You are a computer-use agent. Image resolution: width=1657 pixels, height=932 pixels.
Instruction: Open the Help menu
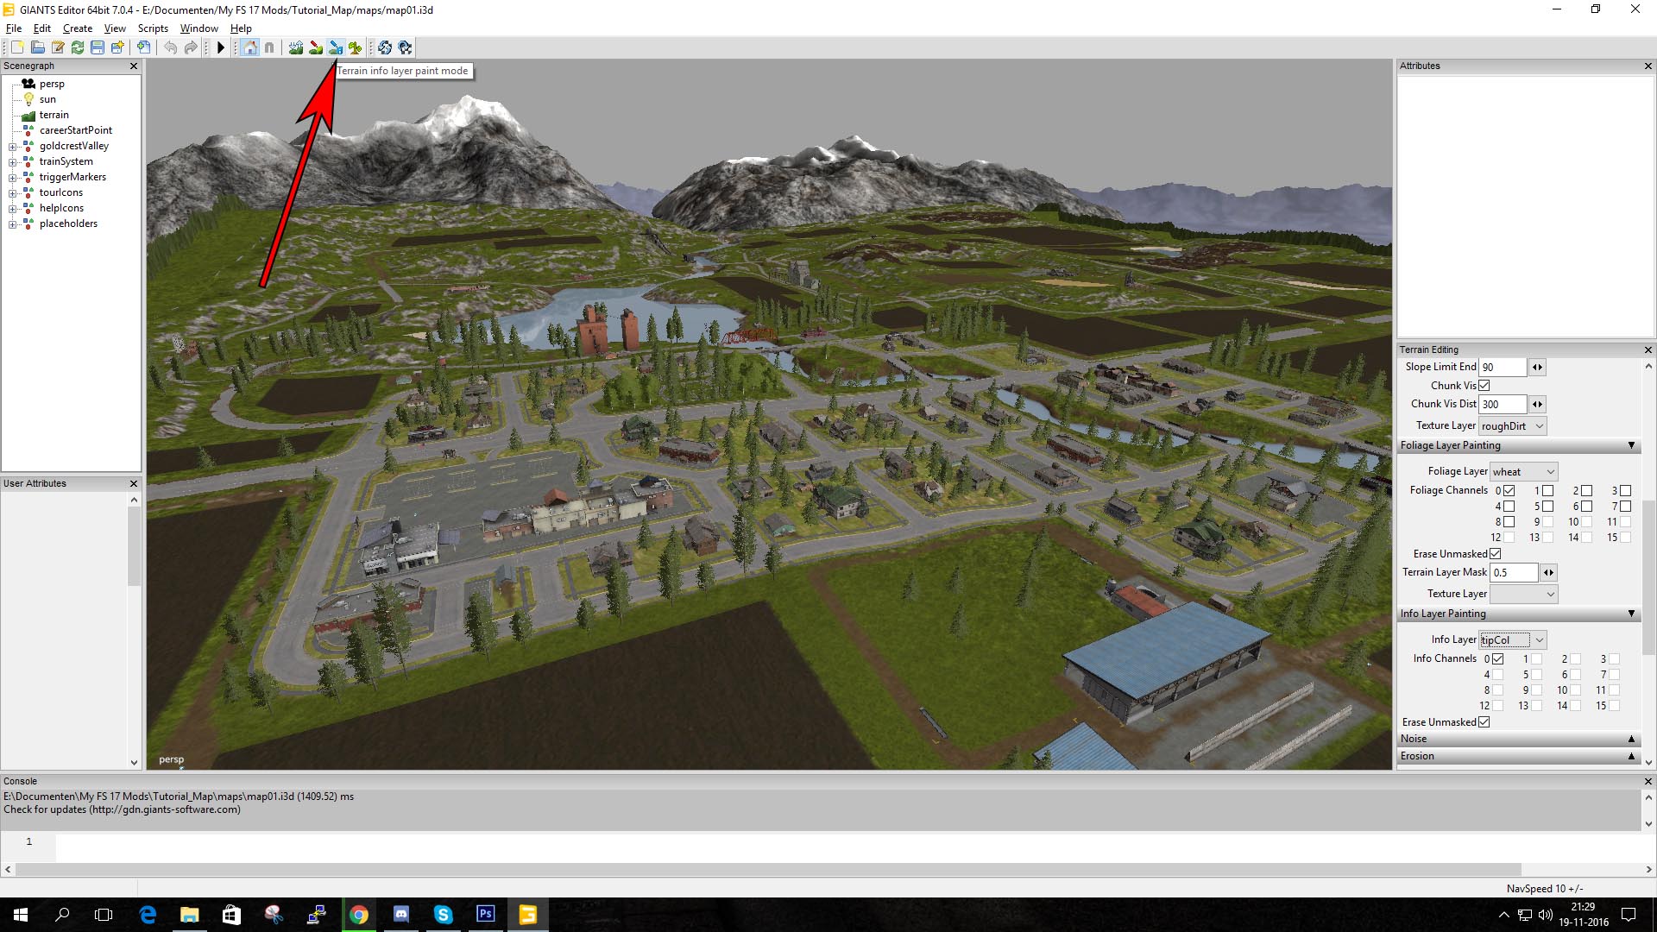tap(241, 28)
